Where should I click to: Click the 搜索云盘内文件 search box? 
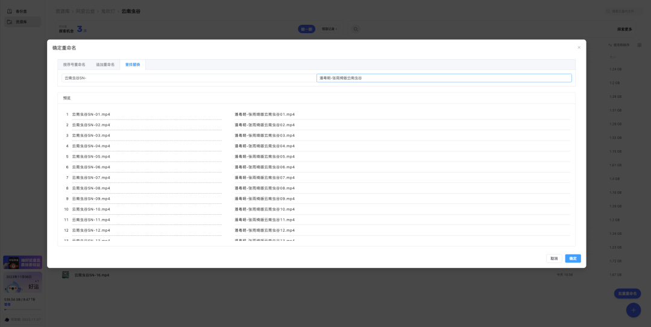(623, 11)
